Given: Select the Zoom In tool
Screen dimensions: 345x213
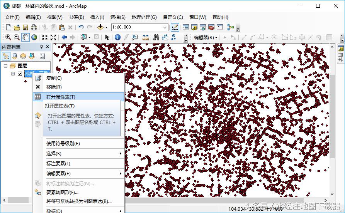Looking at the screenshot, I should click(x=8, y=37).
